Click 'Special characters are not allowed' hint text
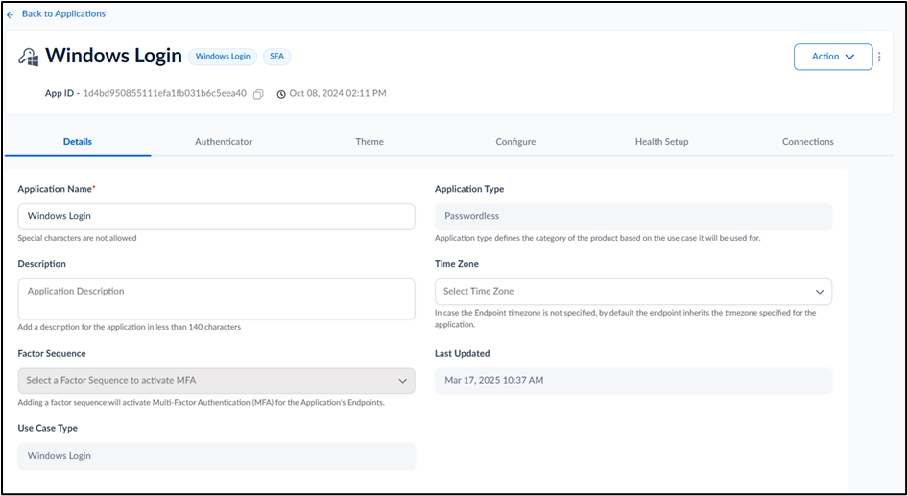 click(x=77, y=238)
